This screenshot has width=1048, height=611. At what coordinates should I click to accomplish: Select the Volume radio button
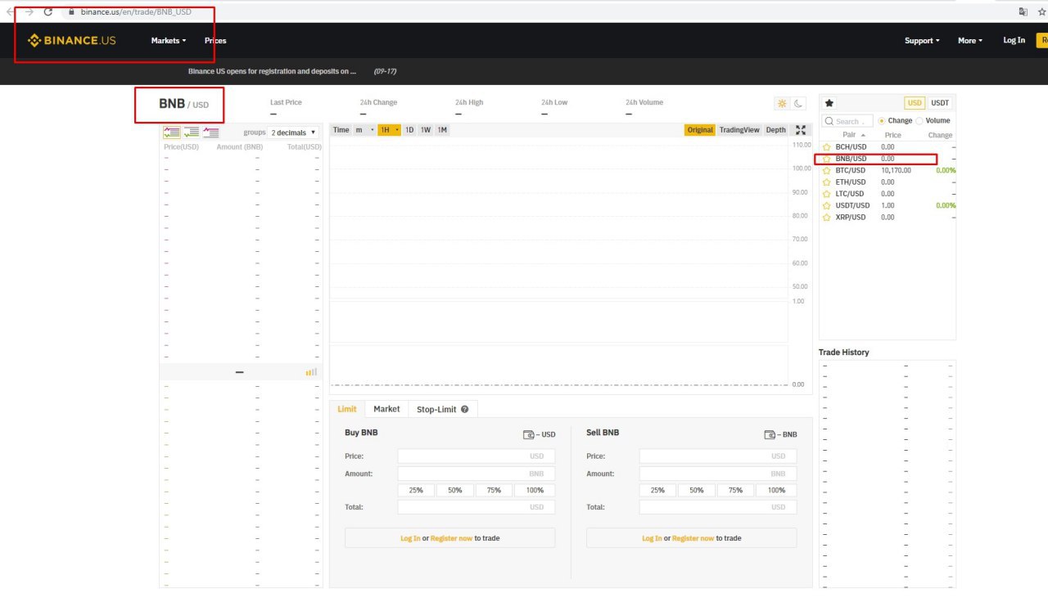(919, 120)
